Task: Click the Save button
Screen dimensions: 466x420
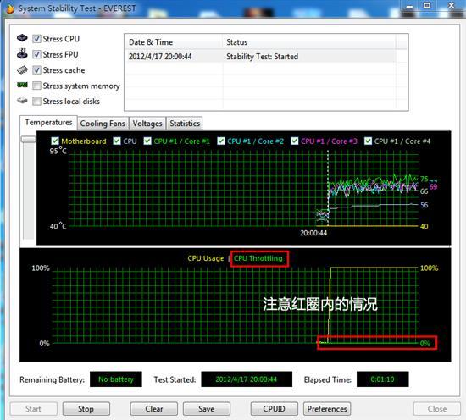Action: (207, 409)
